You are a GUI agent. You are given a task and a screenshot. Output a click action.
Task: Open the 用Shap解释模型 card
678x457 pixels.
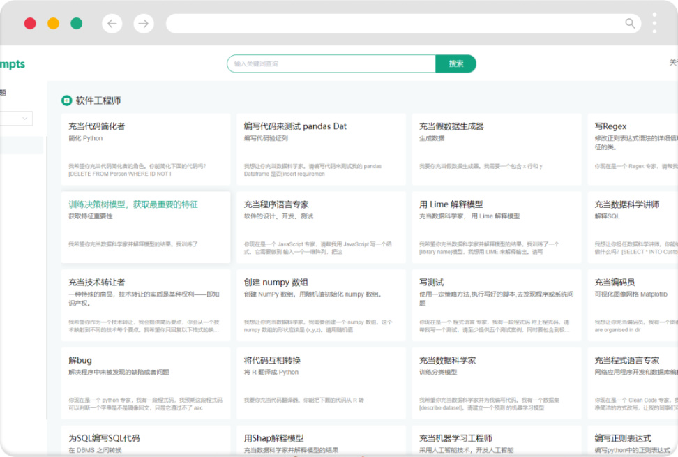pyautogui.click(x=321, y=441)
